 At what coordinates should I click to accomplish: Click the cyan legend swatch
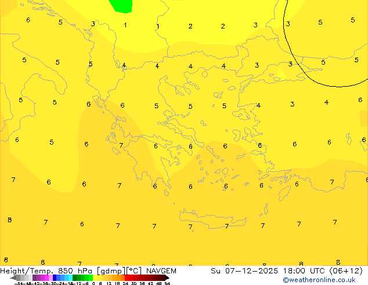(71, 278)
